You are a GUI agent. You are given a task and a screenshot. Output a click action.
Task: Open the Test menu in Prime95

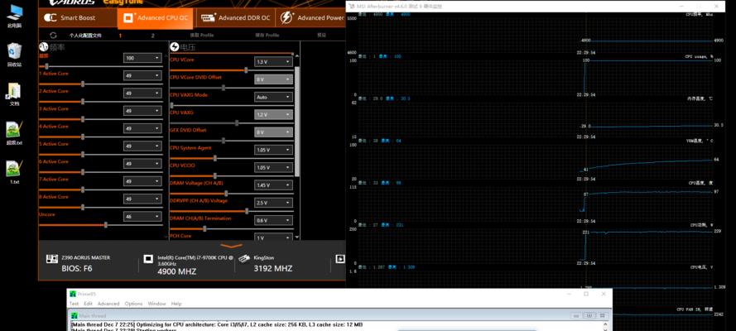point(75,304)
